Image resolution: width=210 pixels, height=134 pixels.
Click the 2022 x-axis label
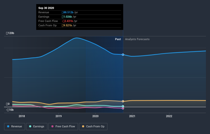169,116
